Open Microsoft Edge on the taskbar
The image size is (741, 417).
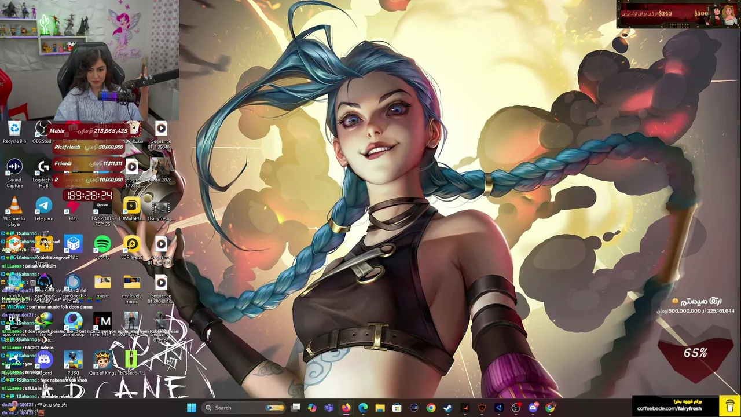pos(363,408)
